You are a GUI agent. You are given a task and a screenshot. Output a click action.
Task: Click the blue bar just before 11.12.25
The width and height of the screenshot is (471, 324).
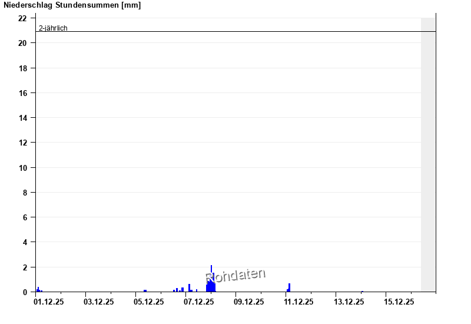(x=289, y=288)
